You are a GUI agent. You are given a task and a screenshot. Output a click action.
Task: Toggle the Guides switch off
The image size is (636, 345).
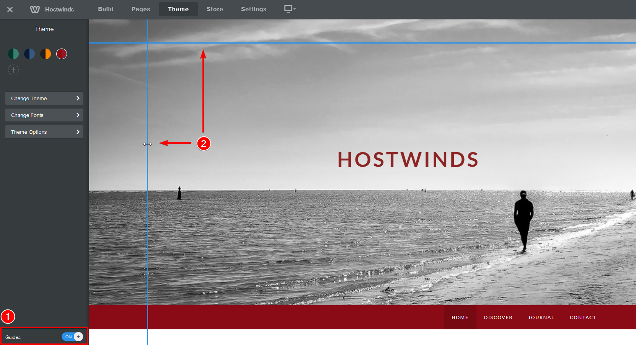pyautogui.click(x=72, y=337)
